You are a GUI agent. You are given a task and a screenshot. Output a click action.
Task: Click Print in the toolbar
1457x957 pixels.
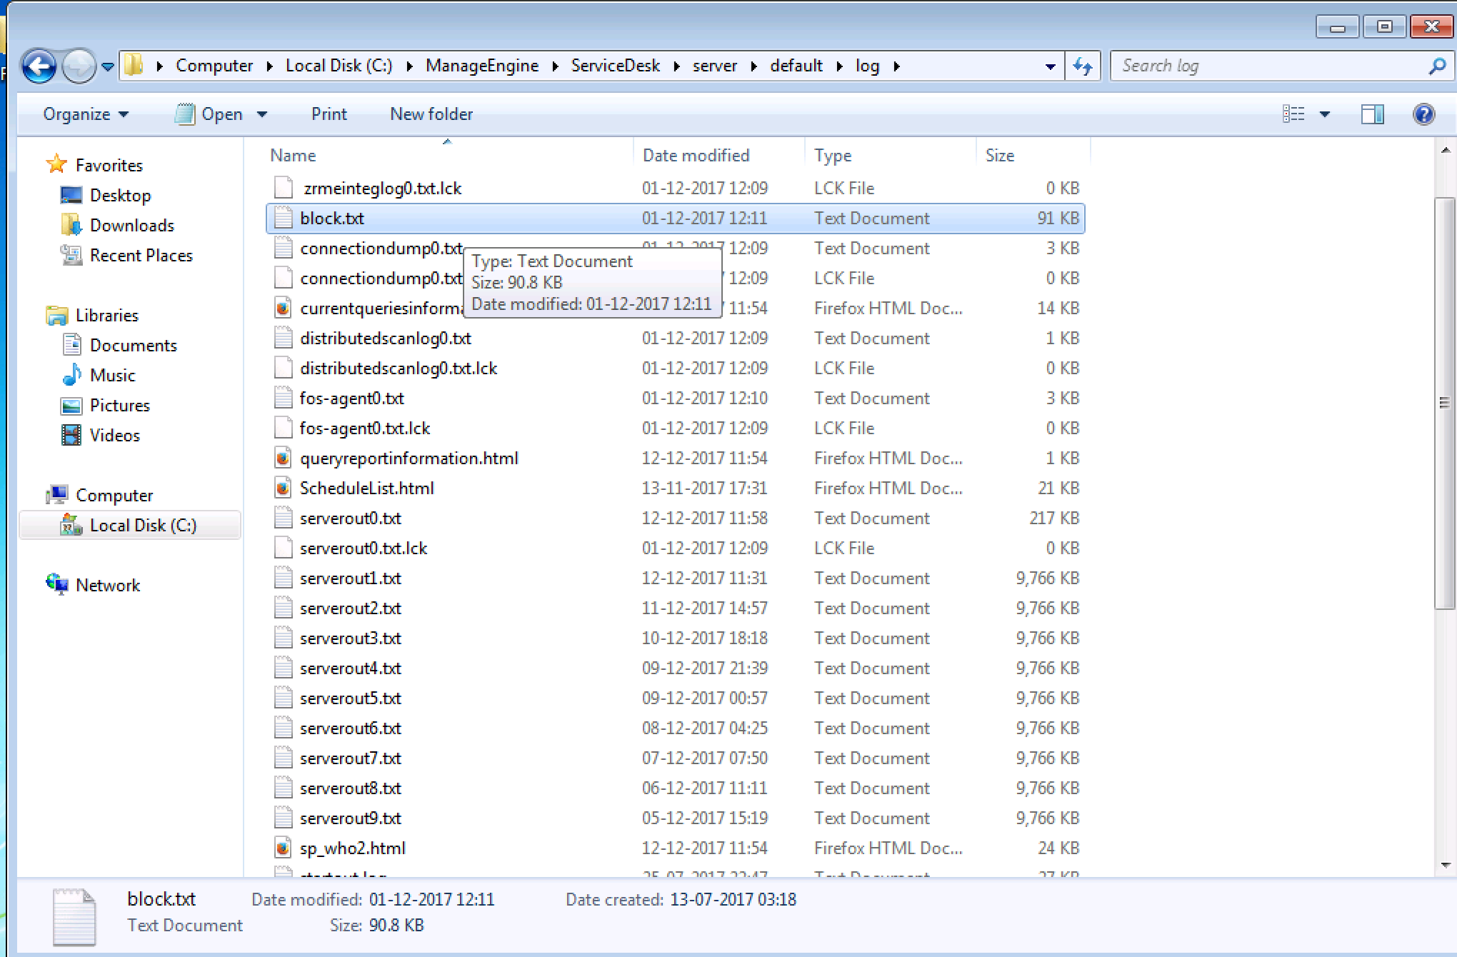tap(329, 114)
